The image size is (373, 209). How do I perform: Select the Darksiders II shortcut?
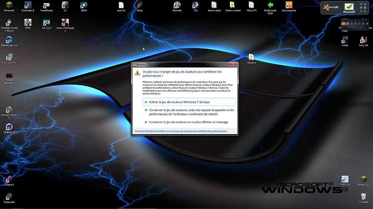28,7
